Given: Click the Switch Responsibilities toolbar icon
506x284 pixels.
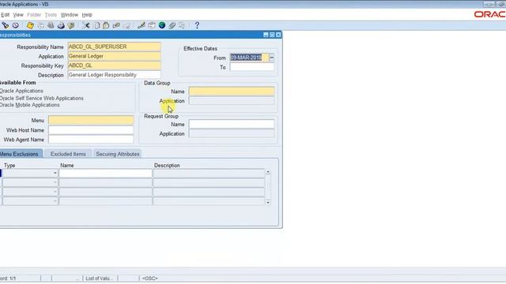Looking at the screenshot, I should point(51,25).
